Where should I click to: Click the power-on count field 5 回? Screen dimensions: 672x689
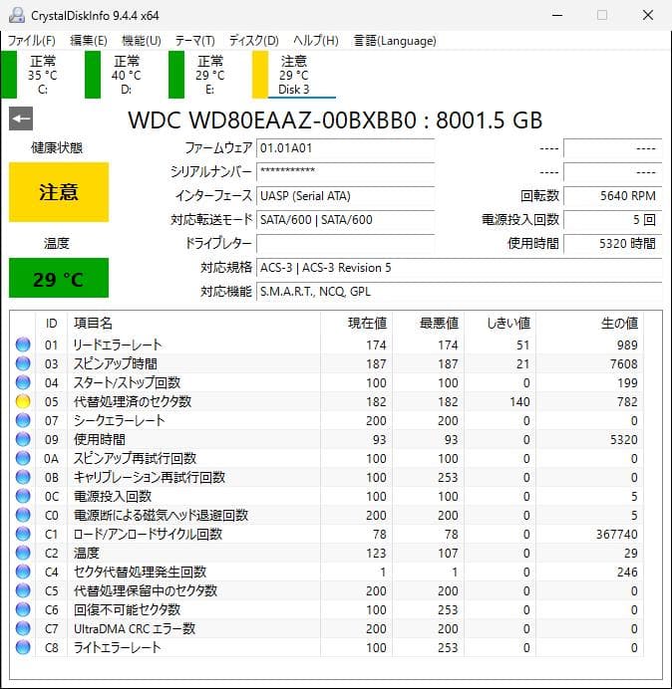[x=612, y=219]
